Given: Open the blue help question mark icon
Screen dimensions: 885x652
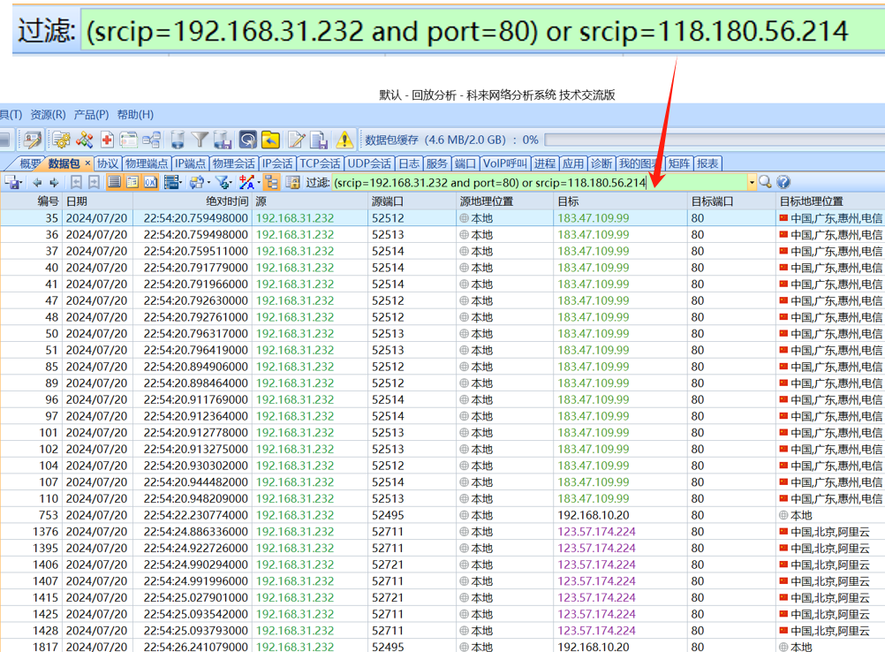Looking at the screenshot, I should pyautogui.click(x=783, y=182).
